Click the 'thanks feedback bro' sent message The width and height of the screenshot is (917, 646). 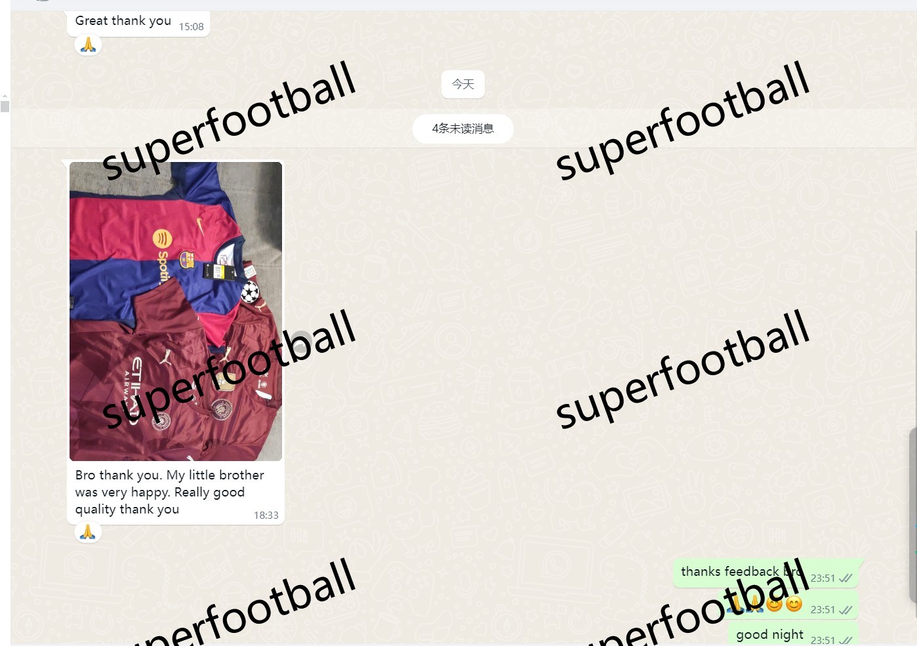[765, 573]
